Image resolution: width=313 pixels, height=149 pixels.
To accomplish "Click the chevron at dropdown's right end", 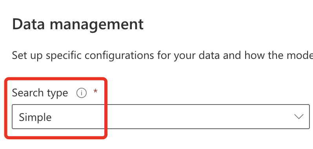I will (299, 117).
